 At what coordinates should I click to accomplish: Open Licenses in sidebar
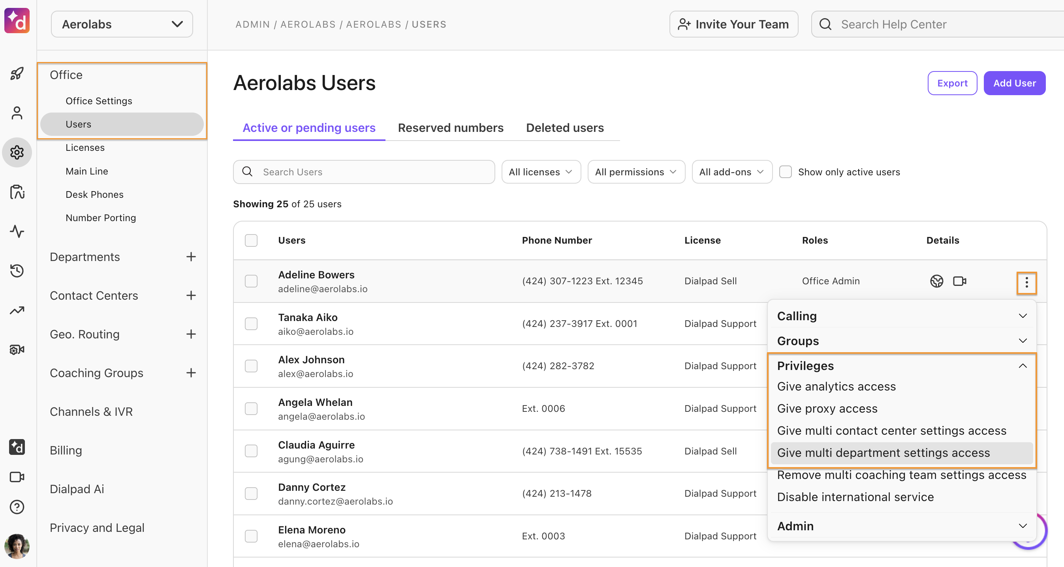tap(85, 147)
